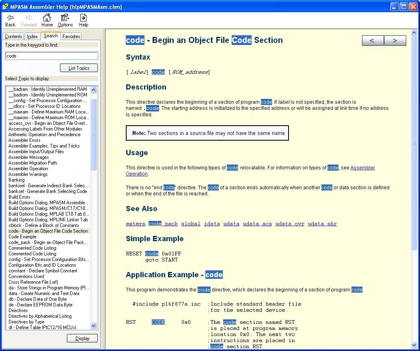The width and height of the screenshot is (420, 351).
Task: Switch to the Contents tab
Action: click(13, 36)
